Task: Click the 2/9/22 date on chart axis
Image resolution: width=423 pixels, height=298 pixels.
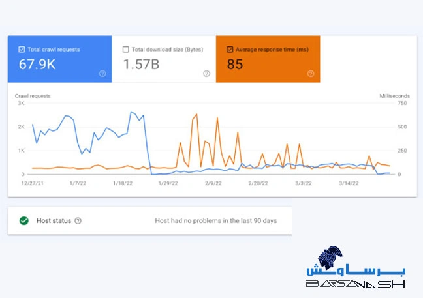Action: (213, 183)
